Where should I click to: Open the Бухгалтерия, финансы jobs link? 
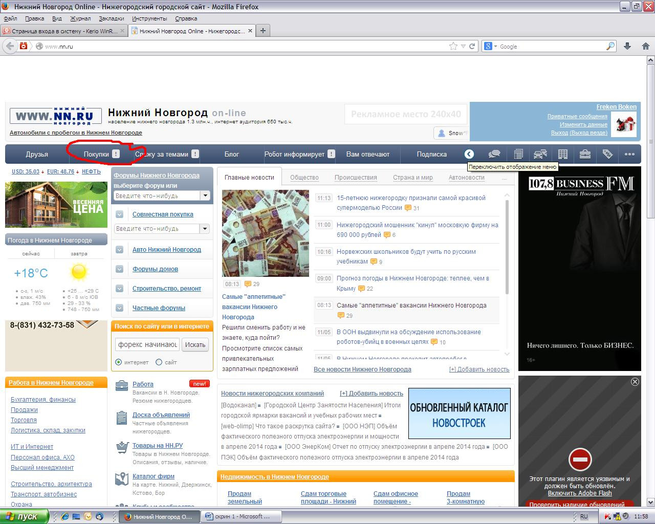(43, 400)
